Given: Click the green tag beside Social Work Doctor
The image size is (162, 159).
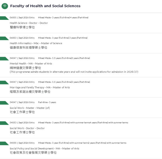Looking at the screenshot, I should pyautogui.click(x=4, y=123).
